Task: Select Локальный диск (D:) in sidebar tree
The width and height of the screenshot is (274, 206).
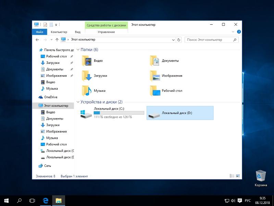Action: (x=57, y=157)
